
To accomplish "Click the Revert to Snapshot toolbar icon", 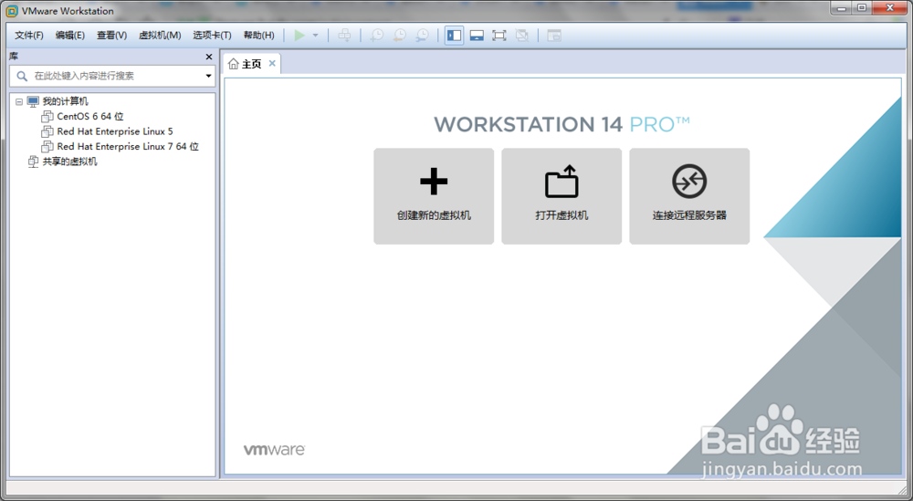I will [x=400, y=36].
